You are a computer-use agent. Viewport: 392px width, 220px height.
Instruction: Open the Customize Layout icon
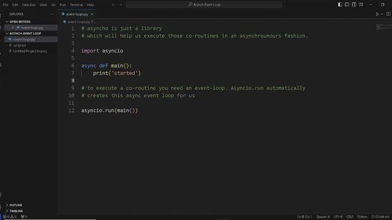click(361, 4)
